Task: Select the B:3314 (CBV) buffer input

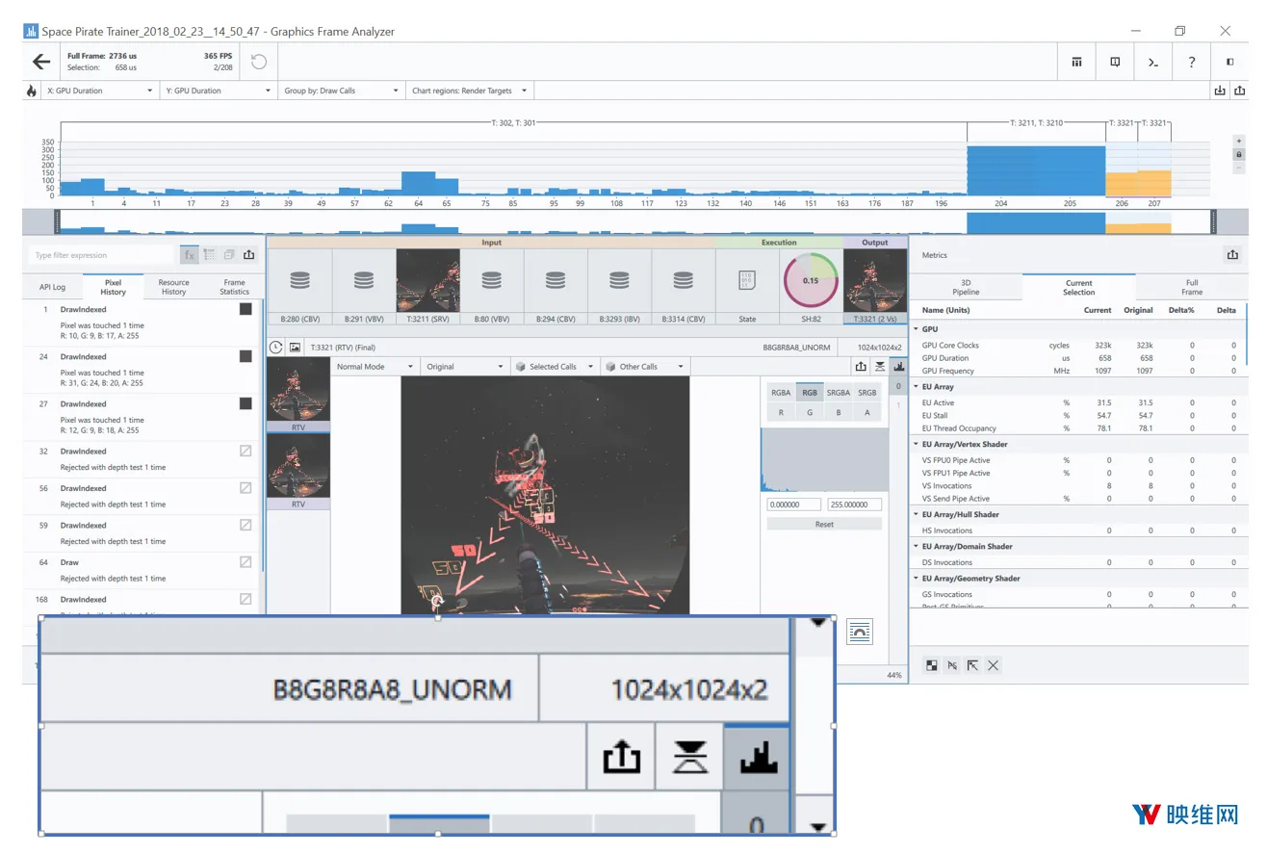Action: (x=683, y=287)
